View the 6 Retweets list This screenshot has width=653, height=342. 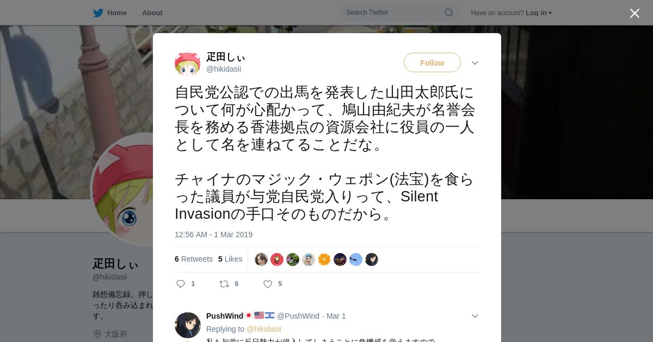[194, 259]
